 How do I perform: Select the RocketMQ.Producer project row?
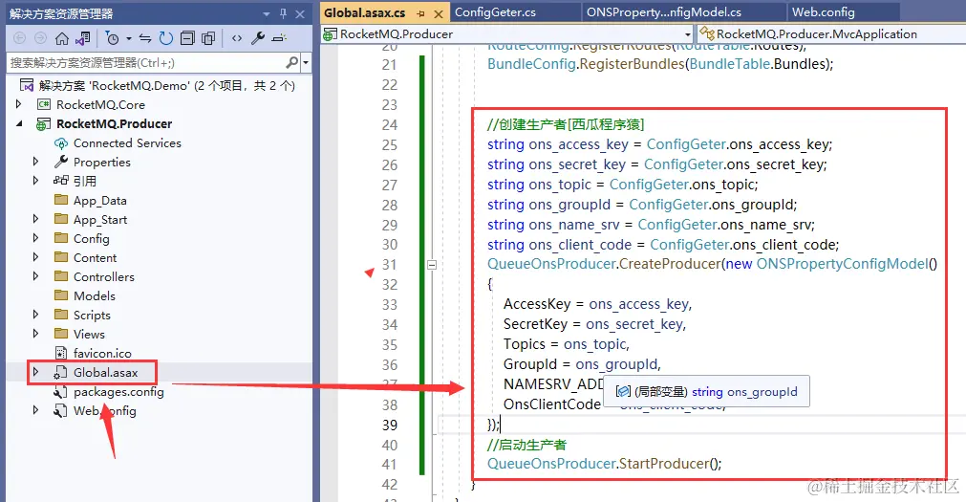point(114,124)
